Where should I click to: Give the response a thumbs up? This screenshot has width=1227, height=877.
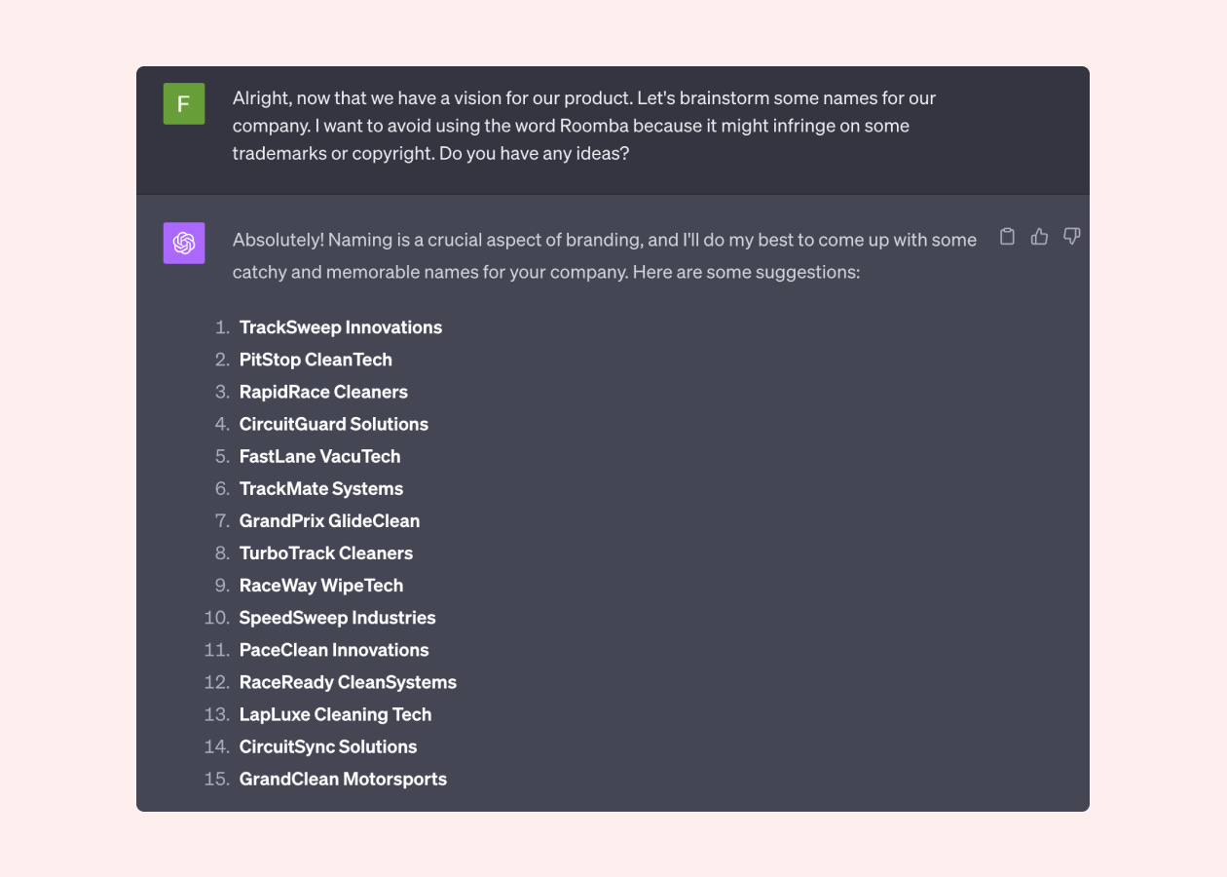(1040, 236)
